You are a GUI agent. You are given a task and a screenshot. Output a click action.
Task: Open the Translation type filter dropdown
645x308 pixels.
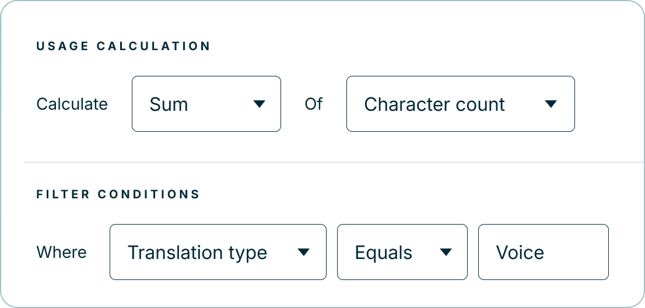(218, 252)
